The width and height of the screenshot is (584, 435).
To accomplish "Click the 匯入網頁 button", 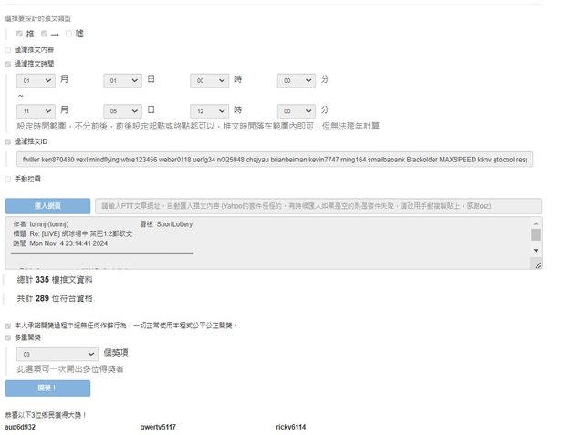I will pos(47,206).
